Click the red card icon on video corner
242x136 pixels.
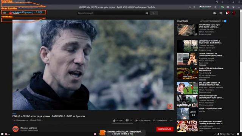pyautogui.click(x=170, y=106)
